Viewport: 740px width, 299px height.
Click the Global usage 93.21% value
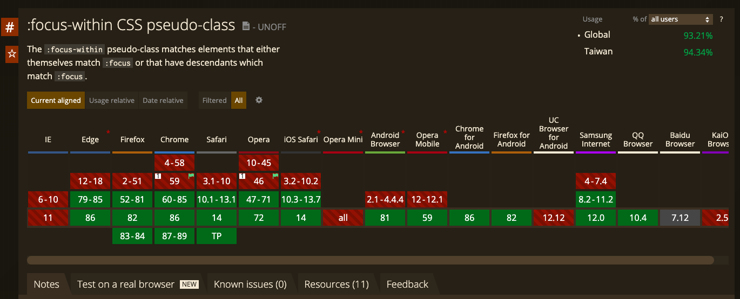(698, 36)
